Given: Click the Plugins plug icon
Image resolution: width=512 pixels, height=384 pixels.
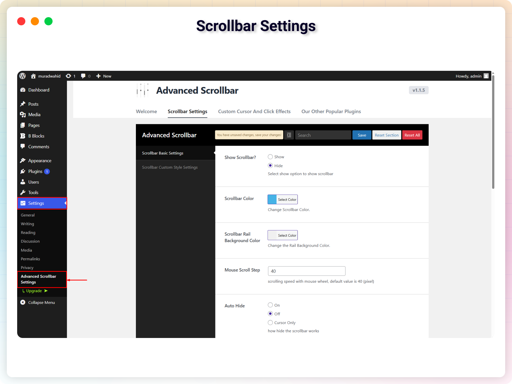Looking at the screenshot, I should click(x=23, y=171).
